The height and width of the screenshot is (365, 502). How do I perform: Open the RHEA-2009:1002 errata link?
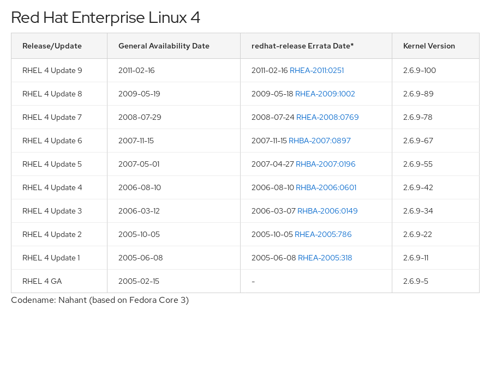[x=325, y=94]
